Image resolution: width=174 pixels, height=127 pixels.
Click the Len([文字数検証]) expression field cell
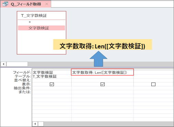(102, 72)
